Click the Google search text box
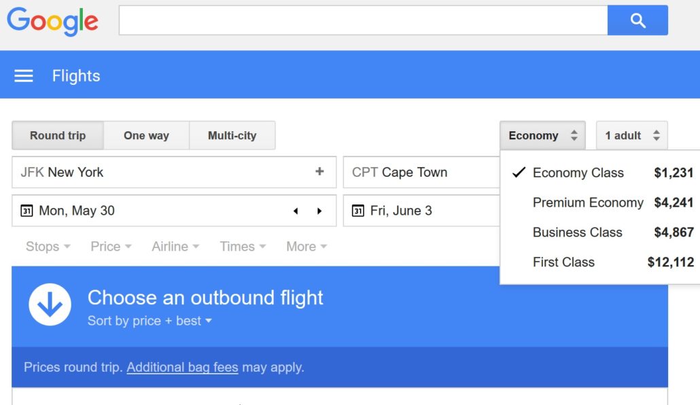Image resolution: width=700 pixels, height=405 pixels. [x=364, y=20]
